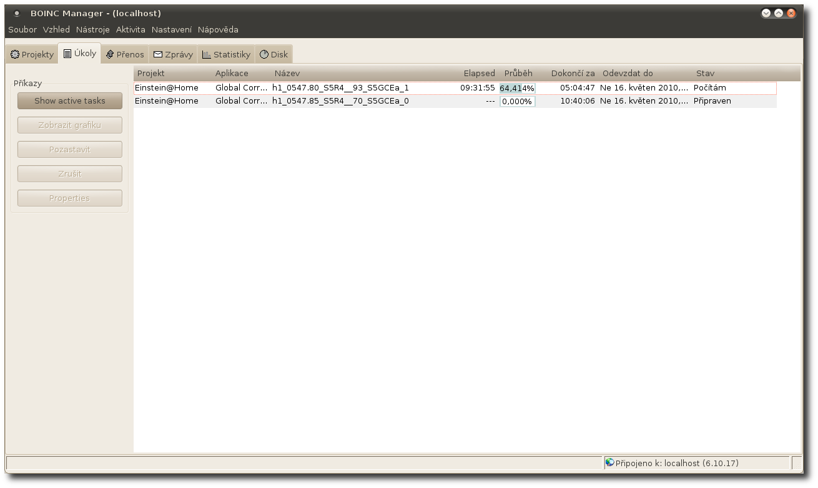Sort by the Průběh column header
The width and height of the screenshot is (818, 488).
[518, 74]
